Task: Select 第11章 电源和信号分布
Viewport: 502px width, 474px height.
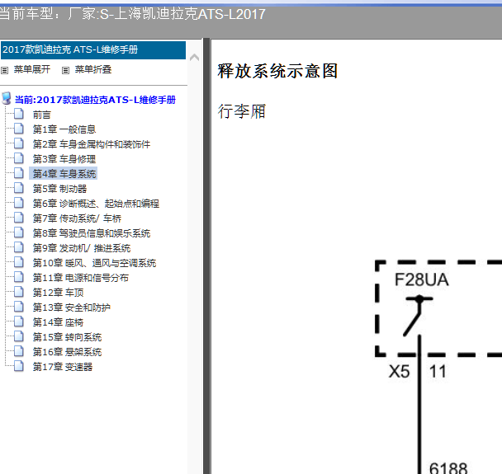Action: pos(80,278)
